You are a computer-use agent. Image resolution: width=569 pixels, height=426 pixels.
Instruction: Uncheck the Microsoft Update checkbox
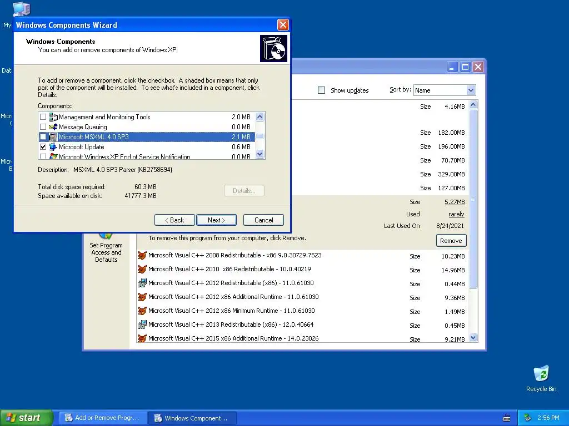[x=43, y=146]
